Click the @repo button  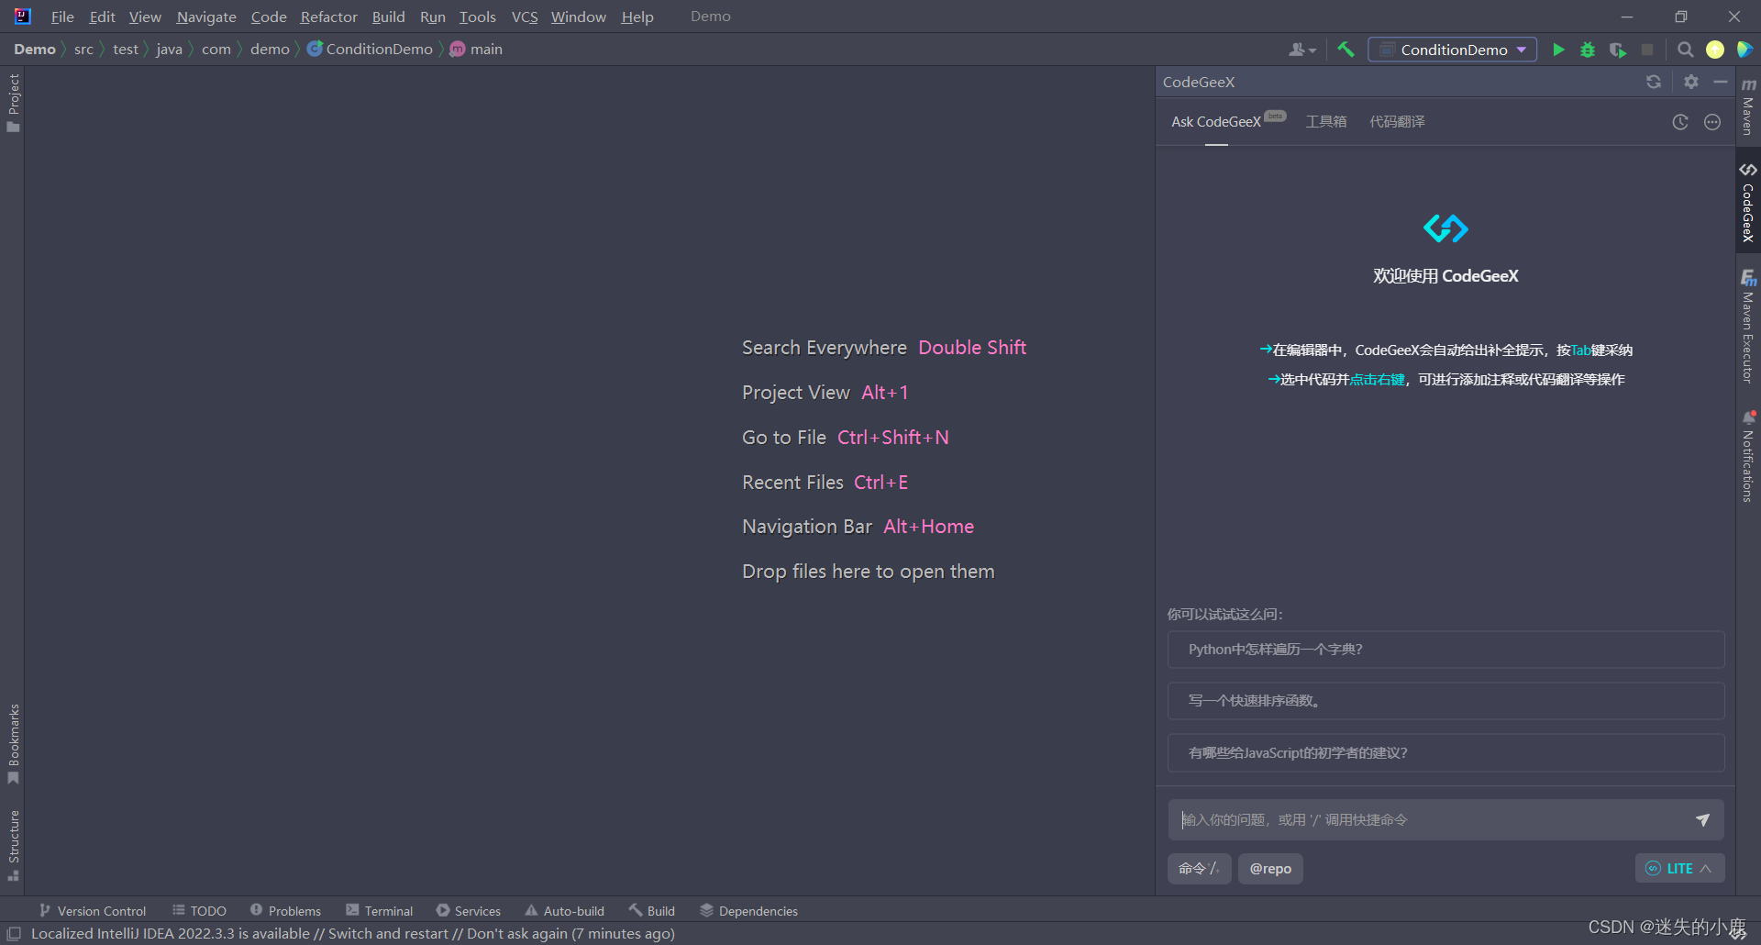coord(1270,869)
